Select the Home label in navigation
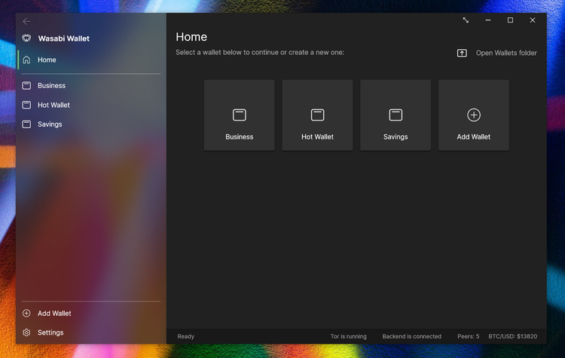Image resolution: width=565 pixels, height=358 pixels. point(47,60)
